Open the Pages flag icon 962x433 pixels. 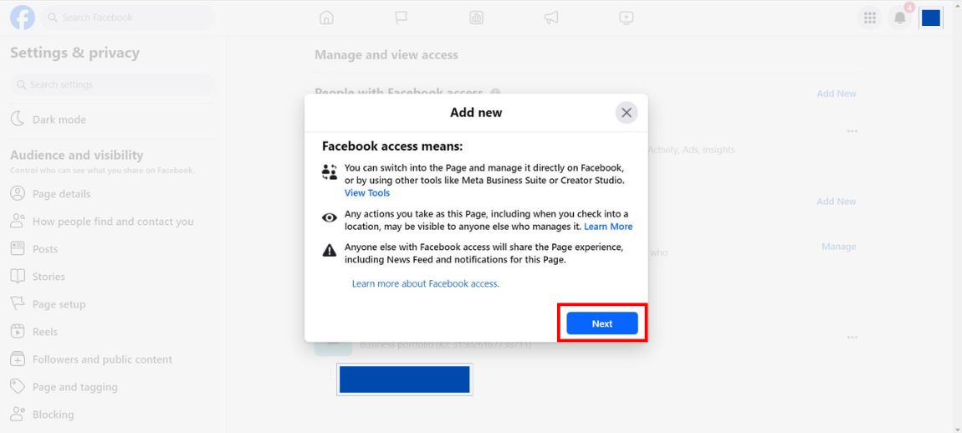pos(402,18)
